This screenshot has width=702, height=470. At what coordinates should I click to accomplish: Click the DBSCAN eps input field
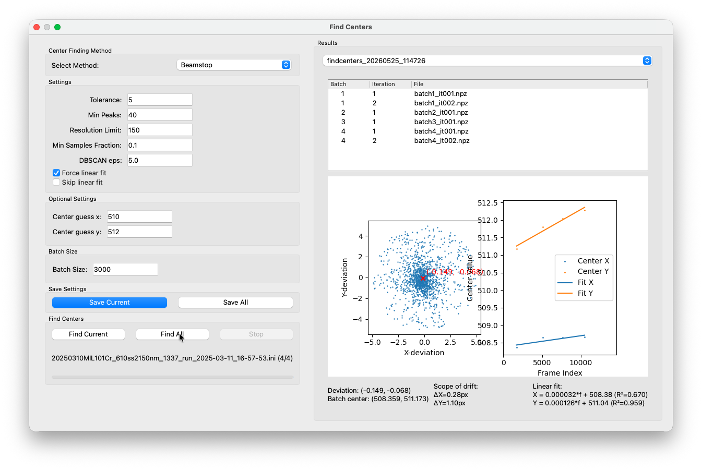(160, 160)
